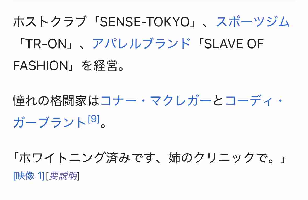Viewport: 308px width, 200px height.
Task: Open the スポーツジム link
Action: [x=253, y=22]
